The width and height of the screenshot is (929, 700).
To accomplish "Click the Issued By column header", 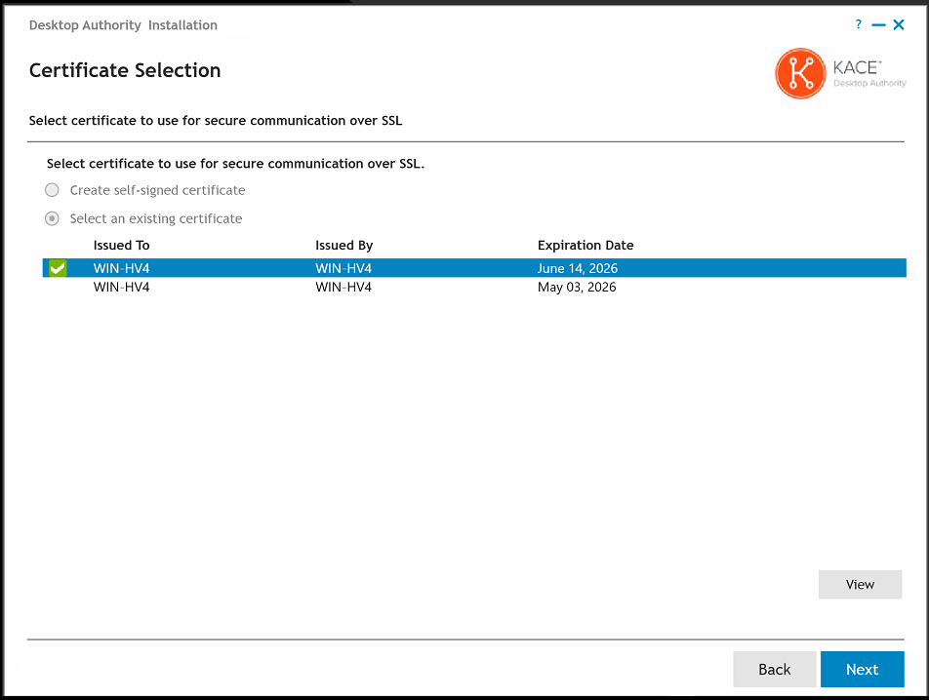I will coord(343,246).
